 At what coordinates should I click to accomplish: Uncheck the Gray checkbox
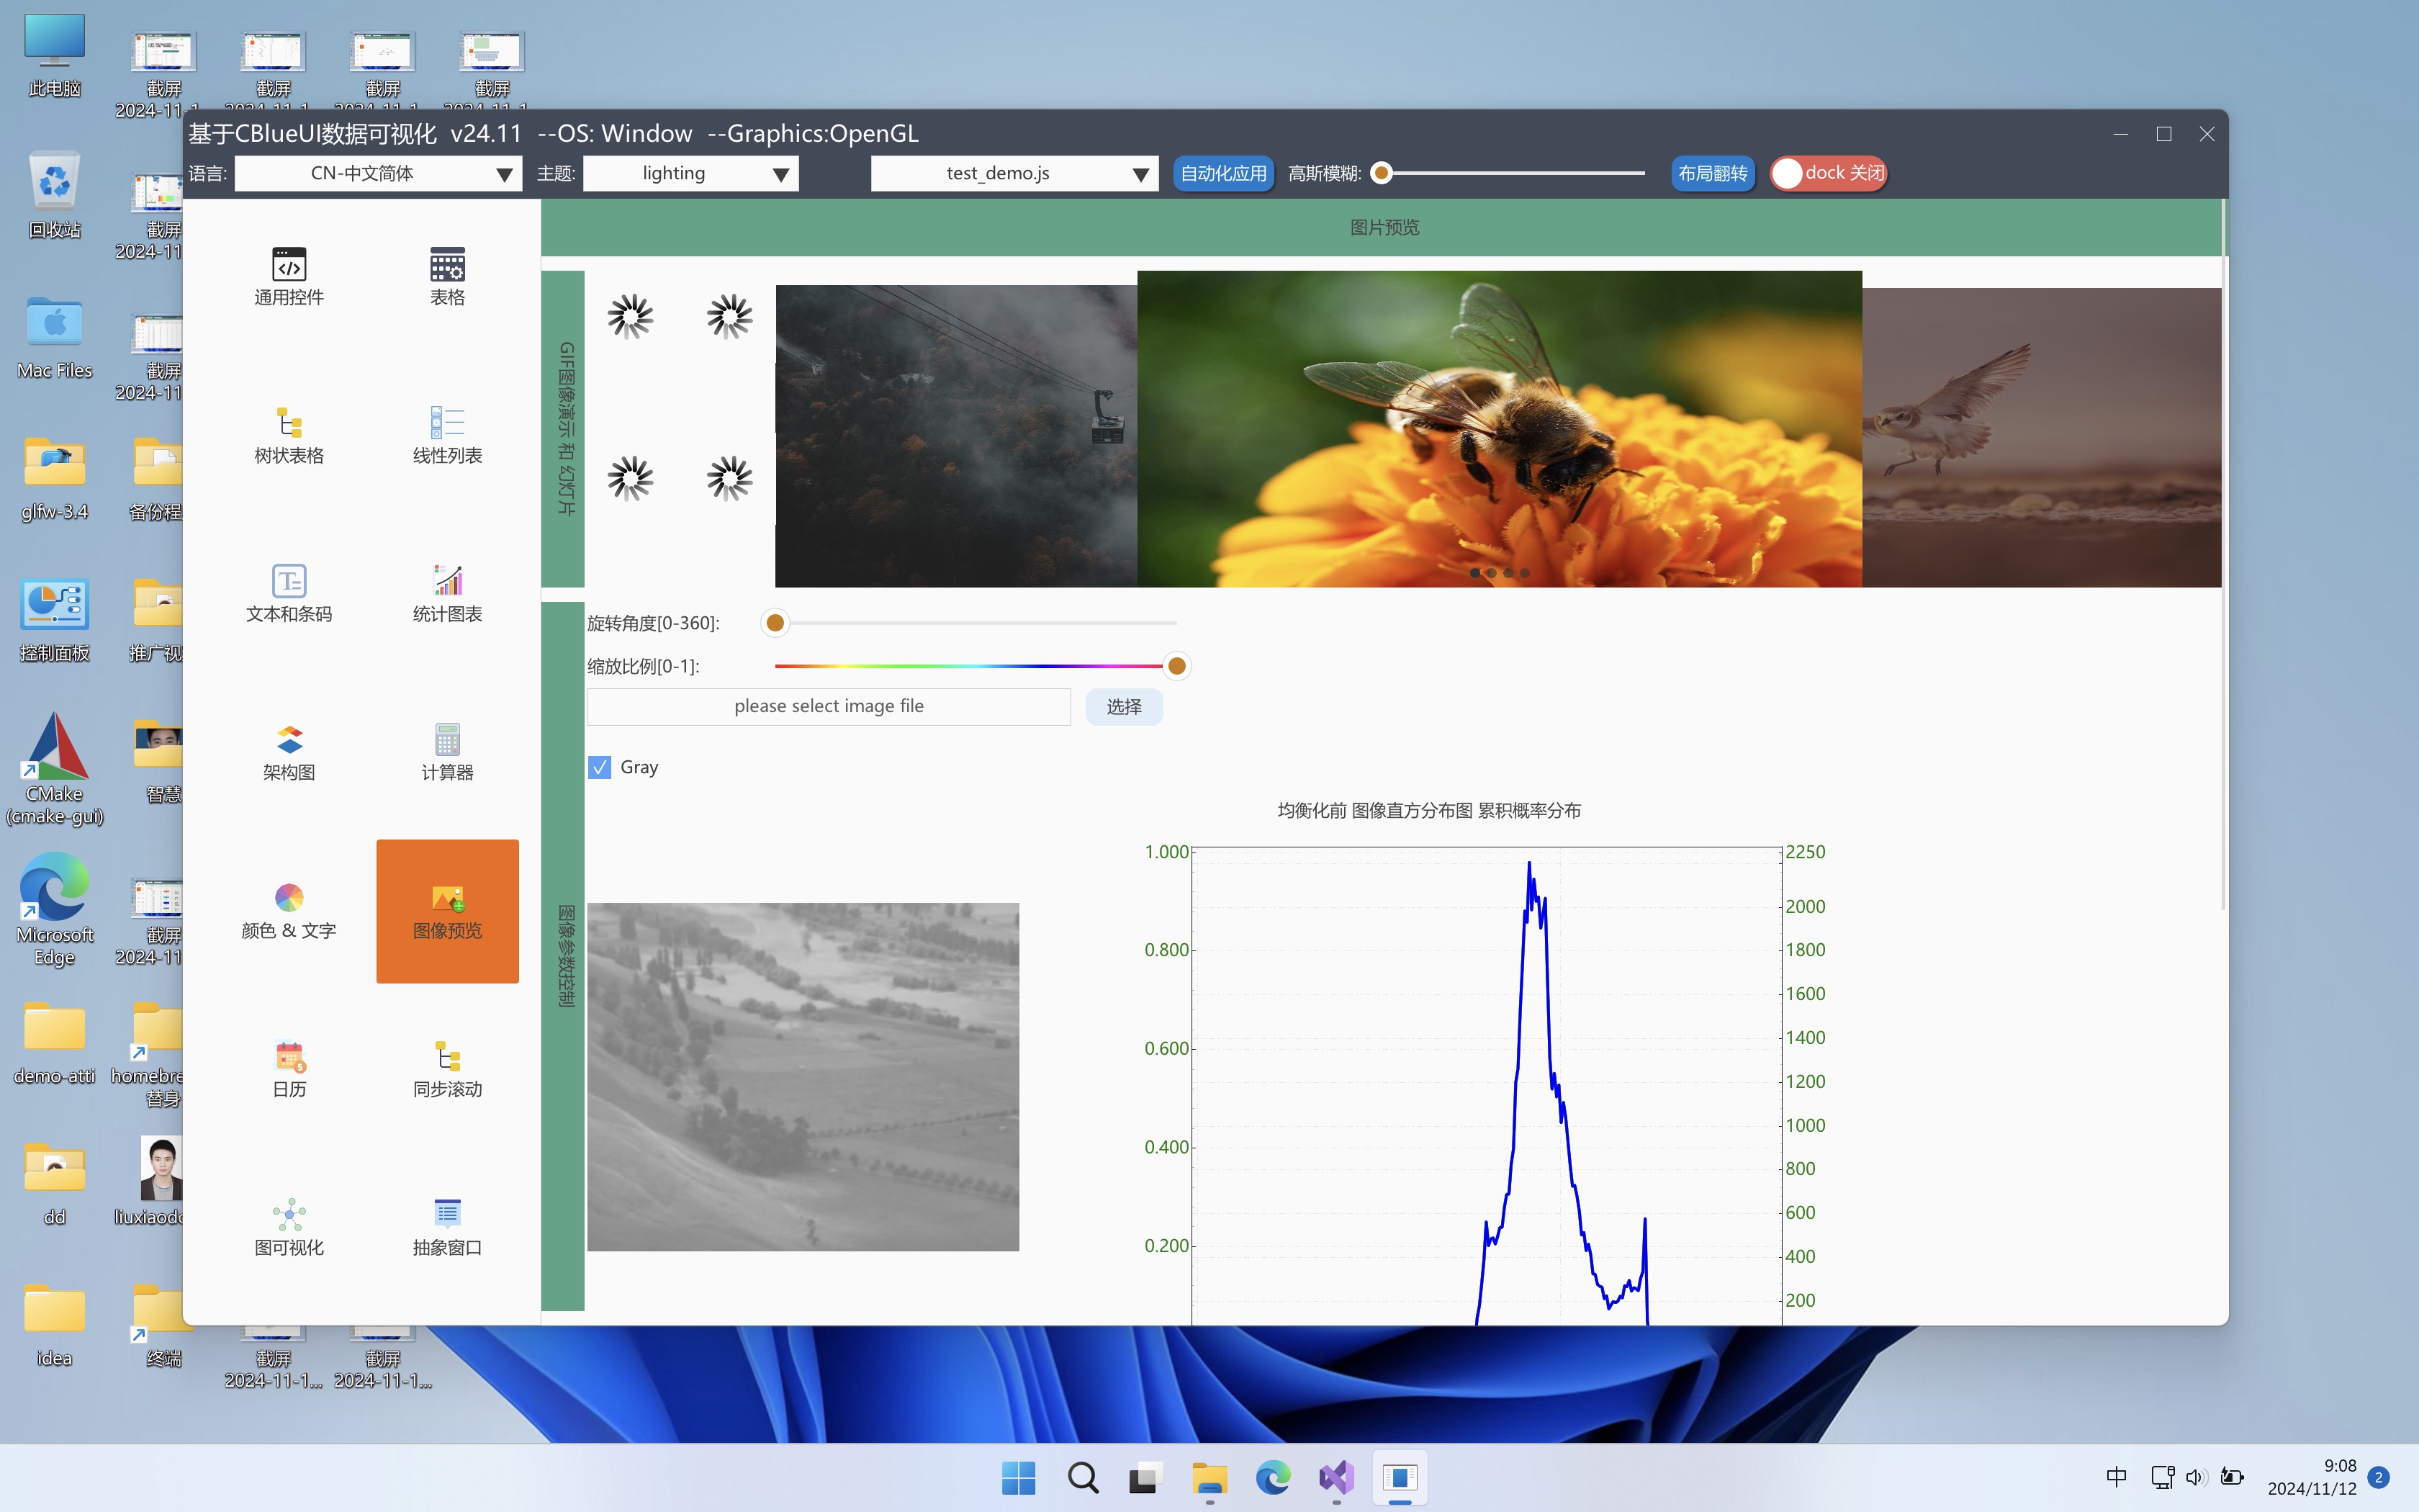click(600, 767)
